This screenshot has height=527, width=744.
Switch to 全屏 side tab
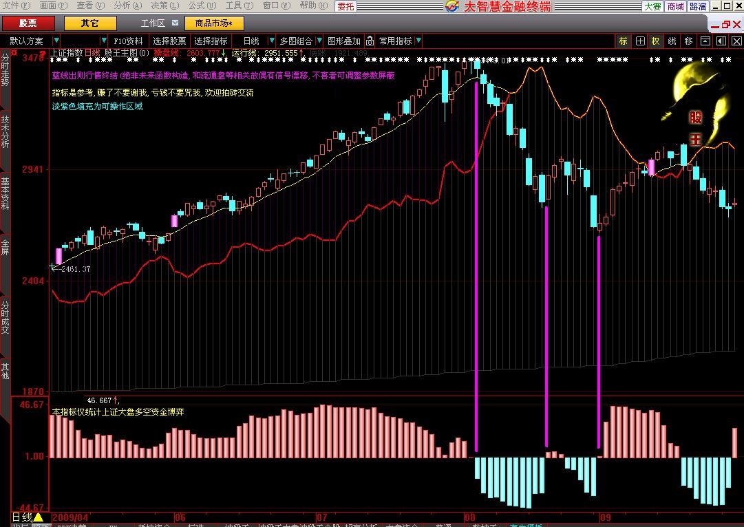click(x=5, y=248)
